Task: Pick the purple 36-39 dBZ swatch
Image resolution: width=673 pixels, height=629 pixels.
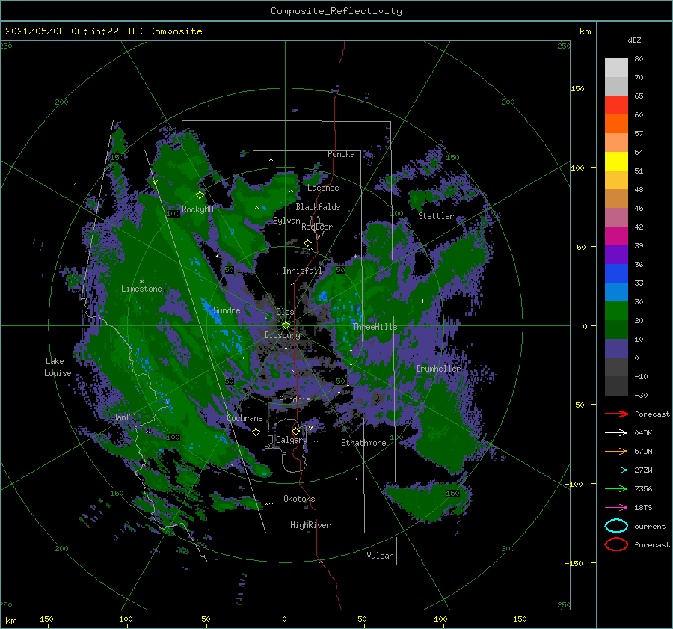Action: (616, 255)
